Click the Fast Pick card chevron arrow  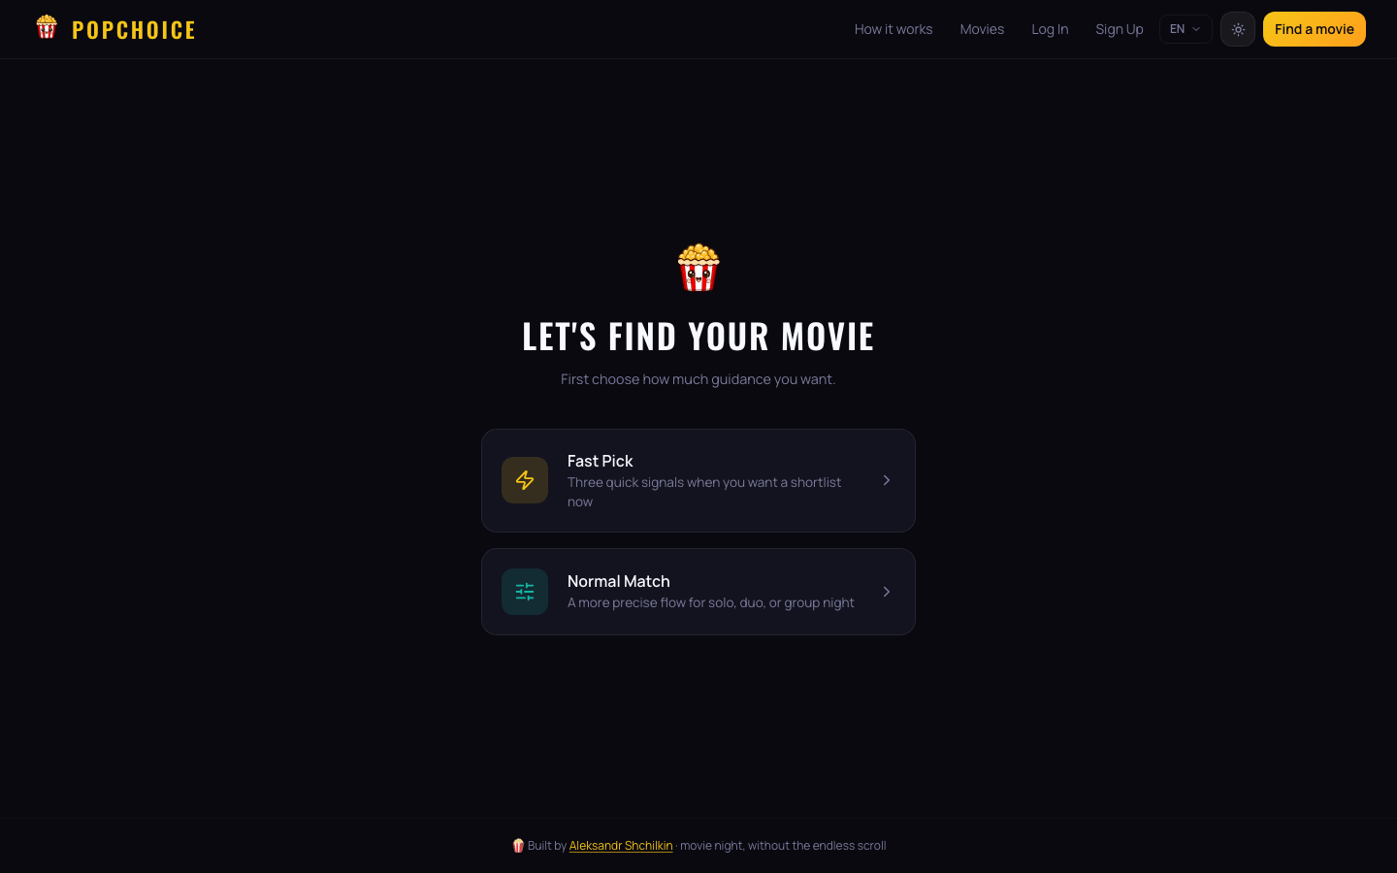click(887, 480)
